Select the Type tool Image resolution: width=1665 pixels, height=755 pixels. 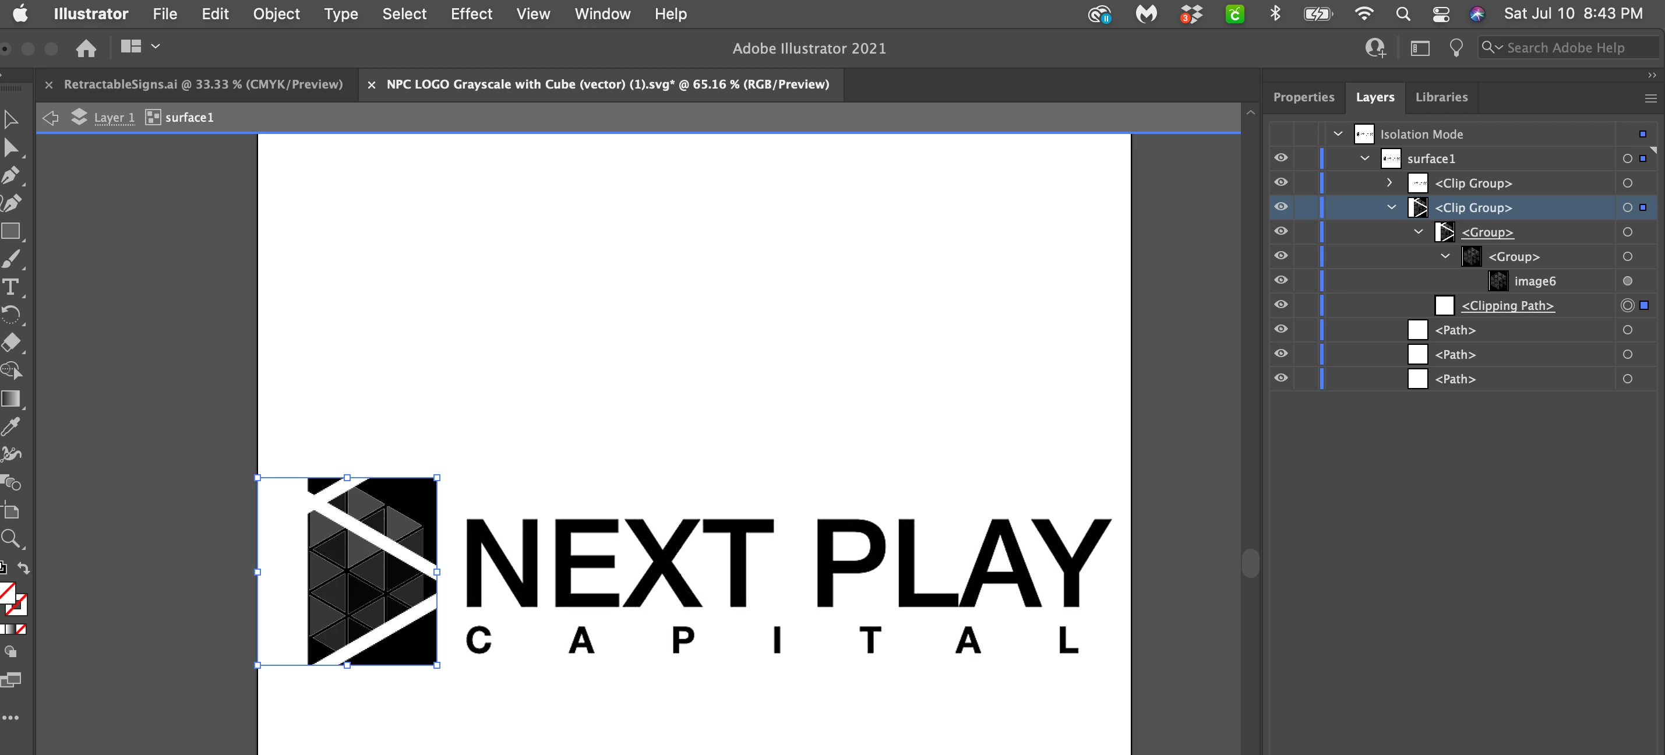click(x=10, y=287)
